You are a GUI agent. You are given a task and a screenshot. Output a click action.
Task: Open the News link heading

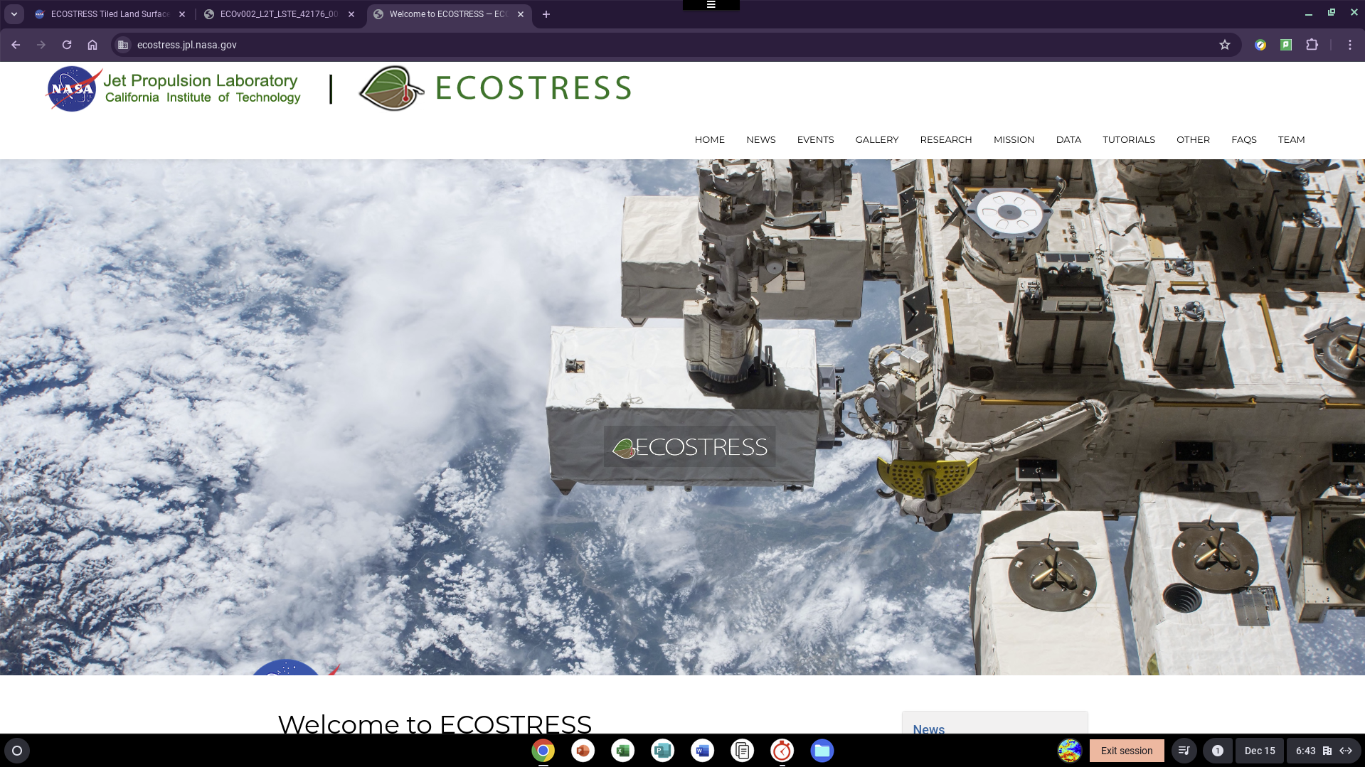pyautogui.click(x=928, y=729)
